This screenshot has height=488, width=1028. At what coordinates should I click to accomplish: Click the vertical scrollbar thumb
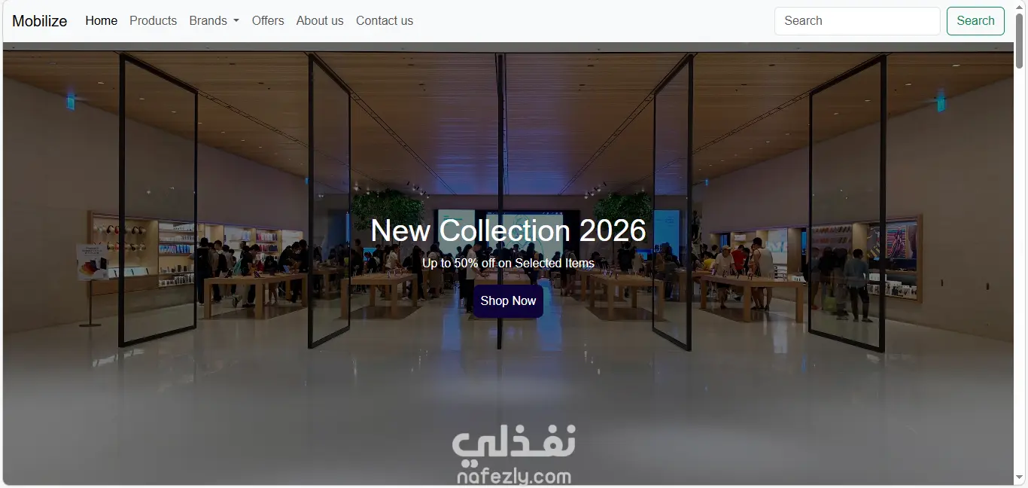(1020, 41)
